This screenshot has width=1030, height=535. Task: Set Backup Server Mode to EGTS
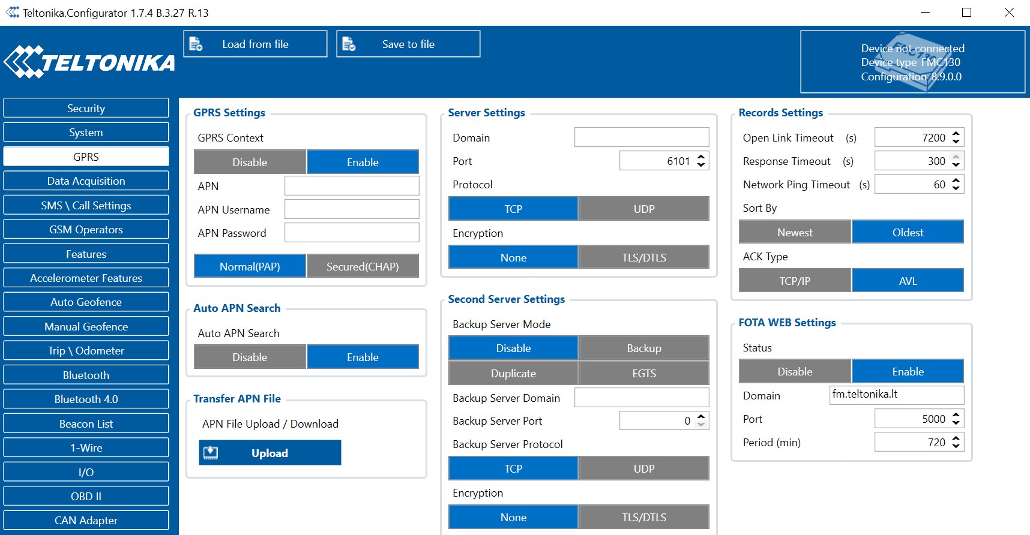coord(644,373)
